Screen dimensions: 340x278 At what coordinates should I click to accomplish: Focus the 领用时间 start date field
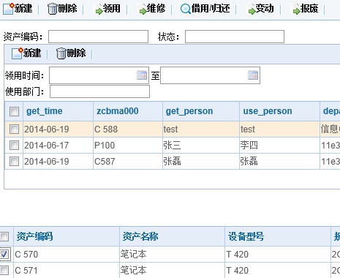(99, 75)
